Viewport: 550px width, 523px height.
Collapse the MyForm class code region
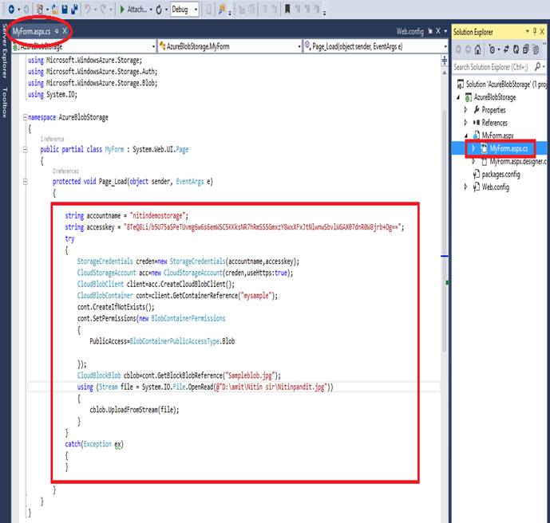pyautogui.click(x=25, y=150)
